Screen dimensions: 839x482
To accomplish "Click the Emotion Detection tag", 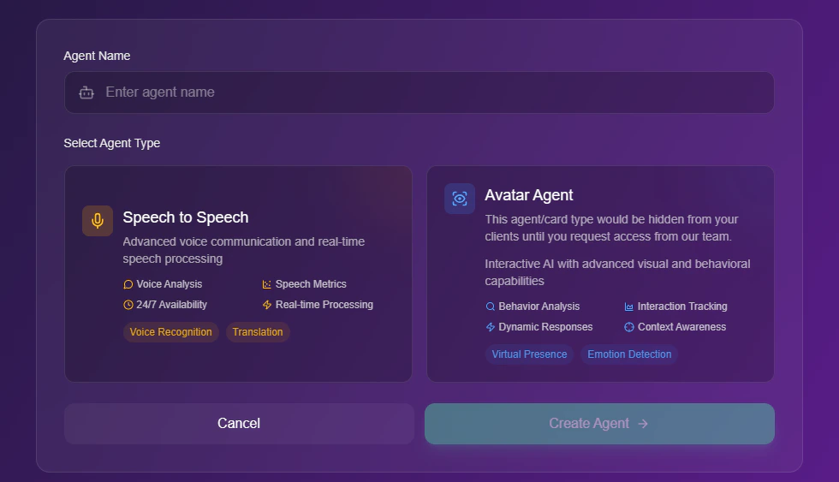I will pyautogui.click(x=629, y=354).
